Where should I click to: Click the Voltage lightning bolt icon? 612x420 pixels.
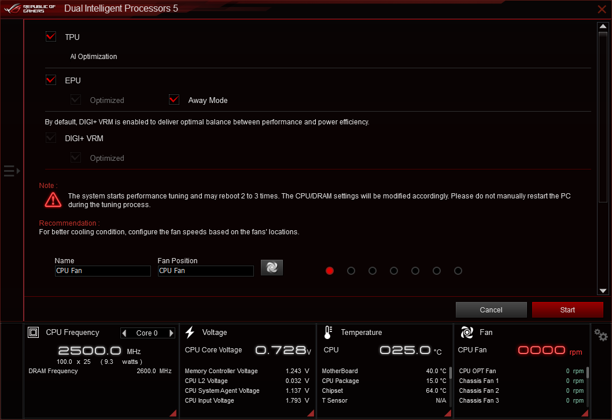click(190, 332)
